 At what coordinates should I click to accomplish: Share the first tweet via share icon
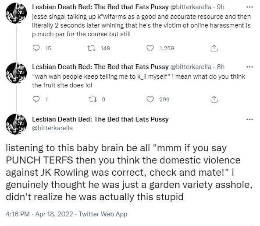[214, 48]
